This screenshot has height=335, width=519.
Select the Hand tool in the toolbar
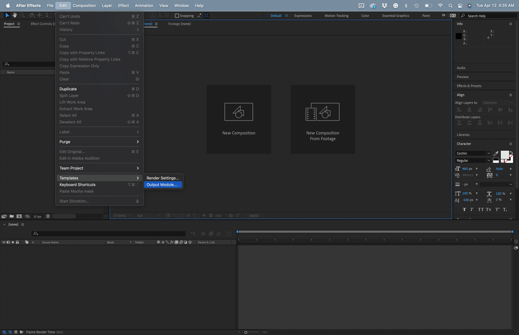point(15,15)
